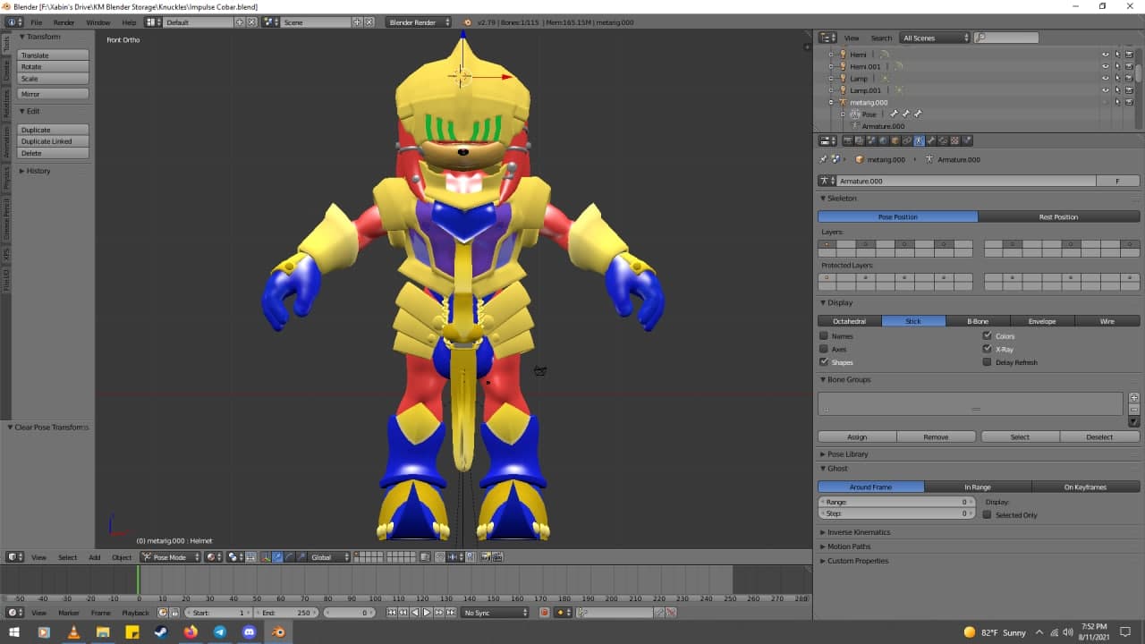Open the Pose Mode dropdown
The height and width of the screenshot is (644, 1145).
click(170, 557)
